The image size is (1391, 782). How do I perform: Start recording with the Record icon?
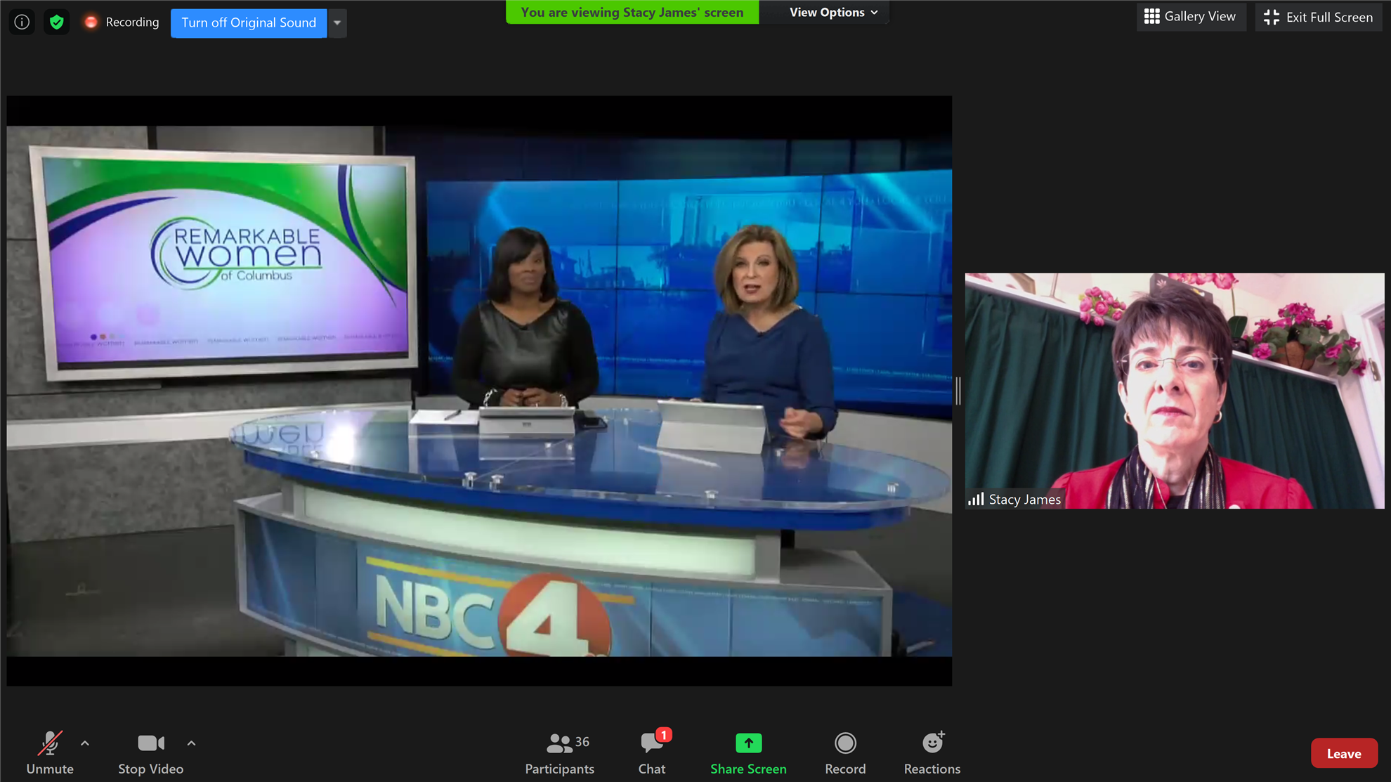pyautogui.click(x=844, y=743)
